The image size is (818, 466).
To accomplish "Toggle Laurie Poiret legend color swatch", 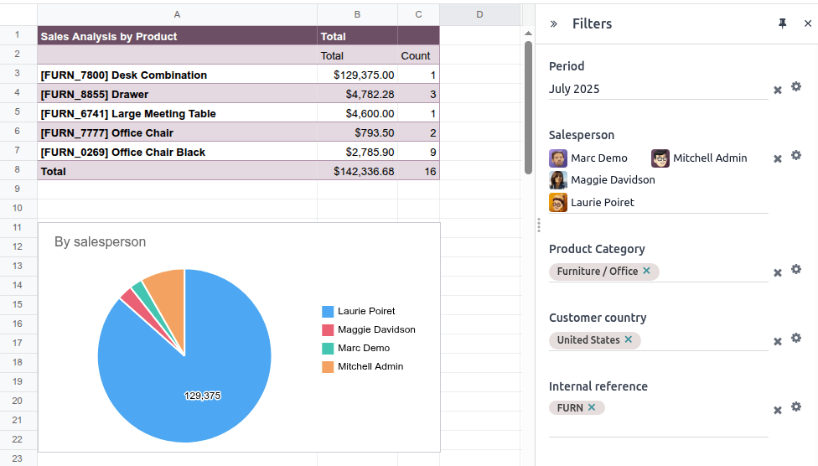I will [328, 311].
